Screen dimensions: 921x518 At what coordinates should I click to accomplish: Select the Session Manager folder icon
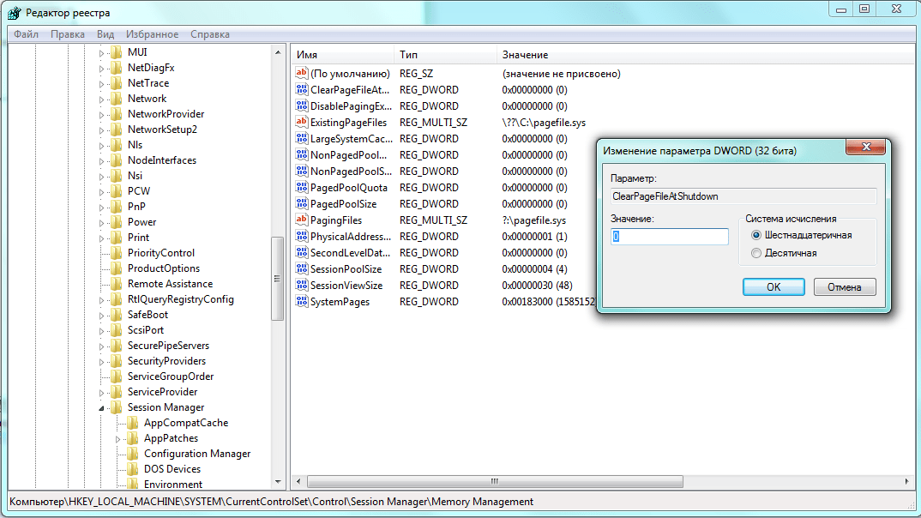click(117, 407)
